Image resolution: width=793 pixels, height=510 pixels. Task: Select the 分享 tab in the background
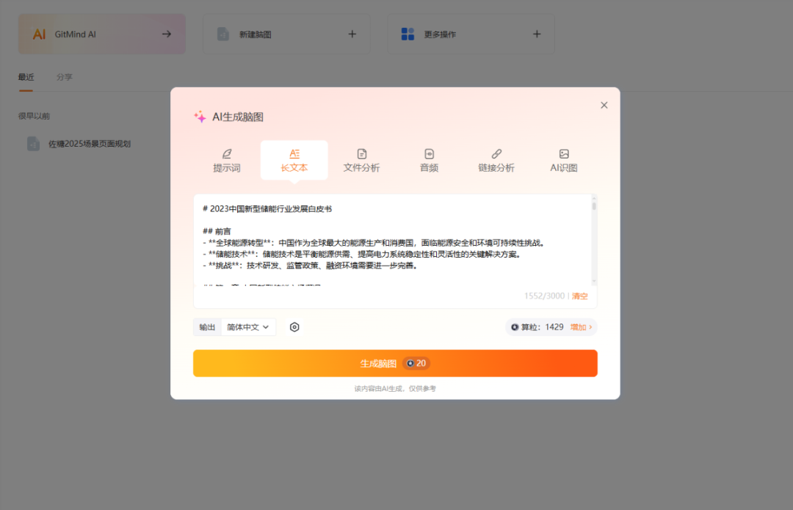64,77
